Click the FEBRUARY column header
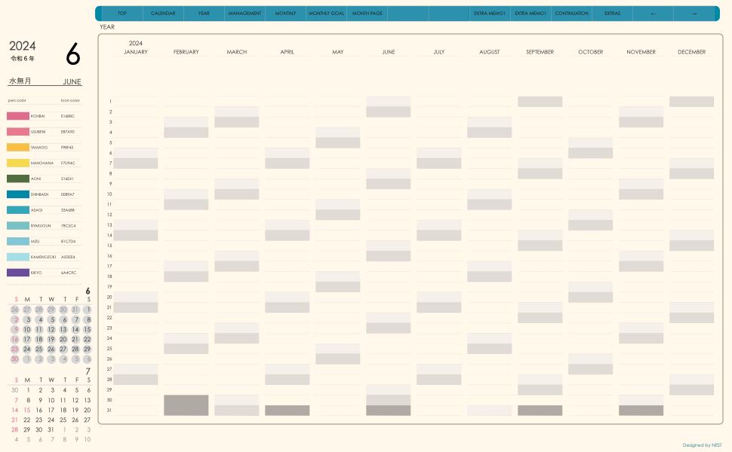The height and width of the screenshot is (452, 732). click(x=186, y=52)
